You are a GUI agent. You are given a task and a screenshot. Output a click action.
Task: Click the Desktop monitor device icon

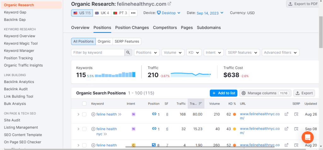coord(159,13)
